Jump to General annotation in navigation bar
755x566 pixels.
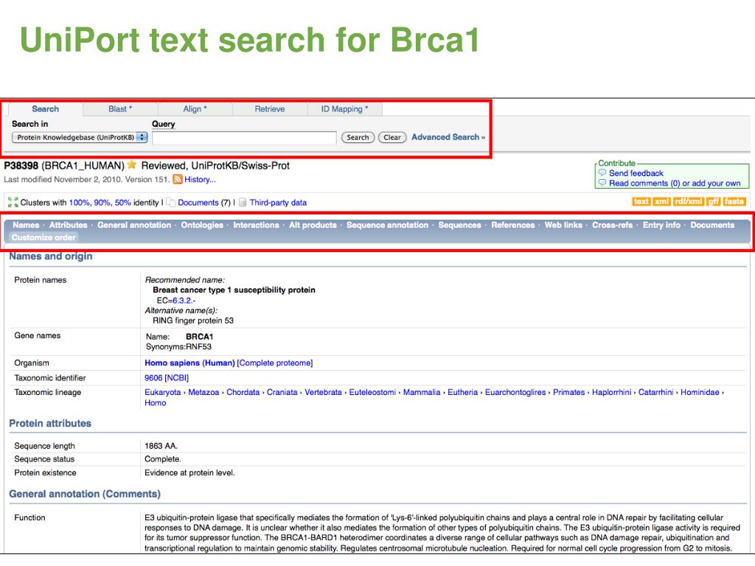(x=134, y=225)
